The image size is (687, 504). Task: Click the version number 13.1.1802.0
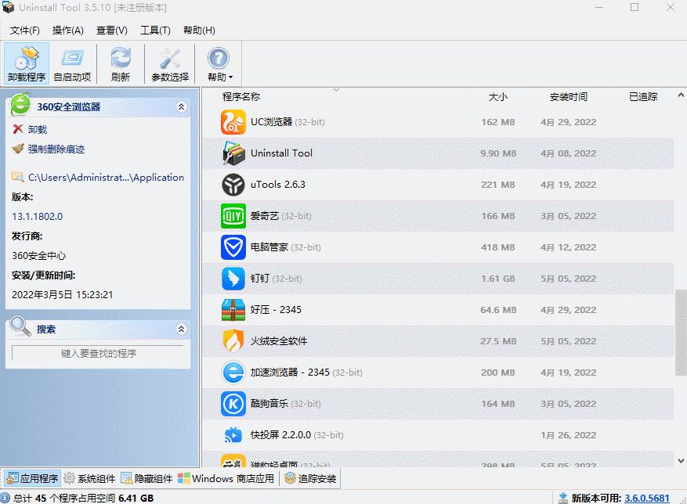38,216
